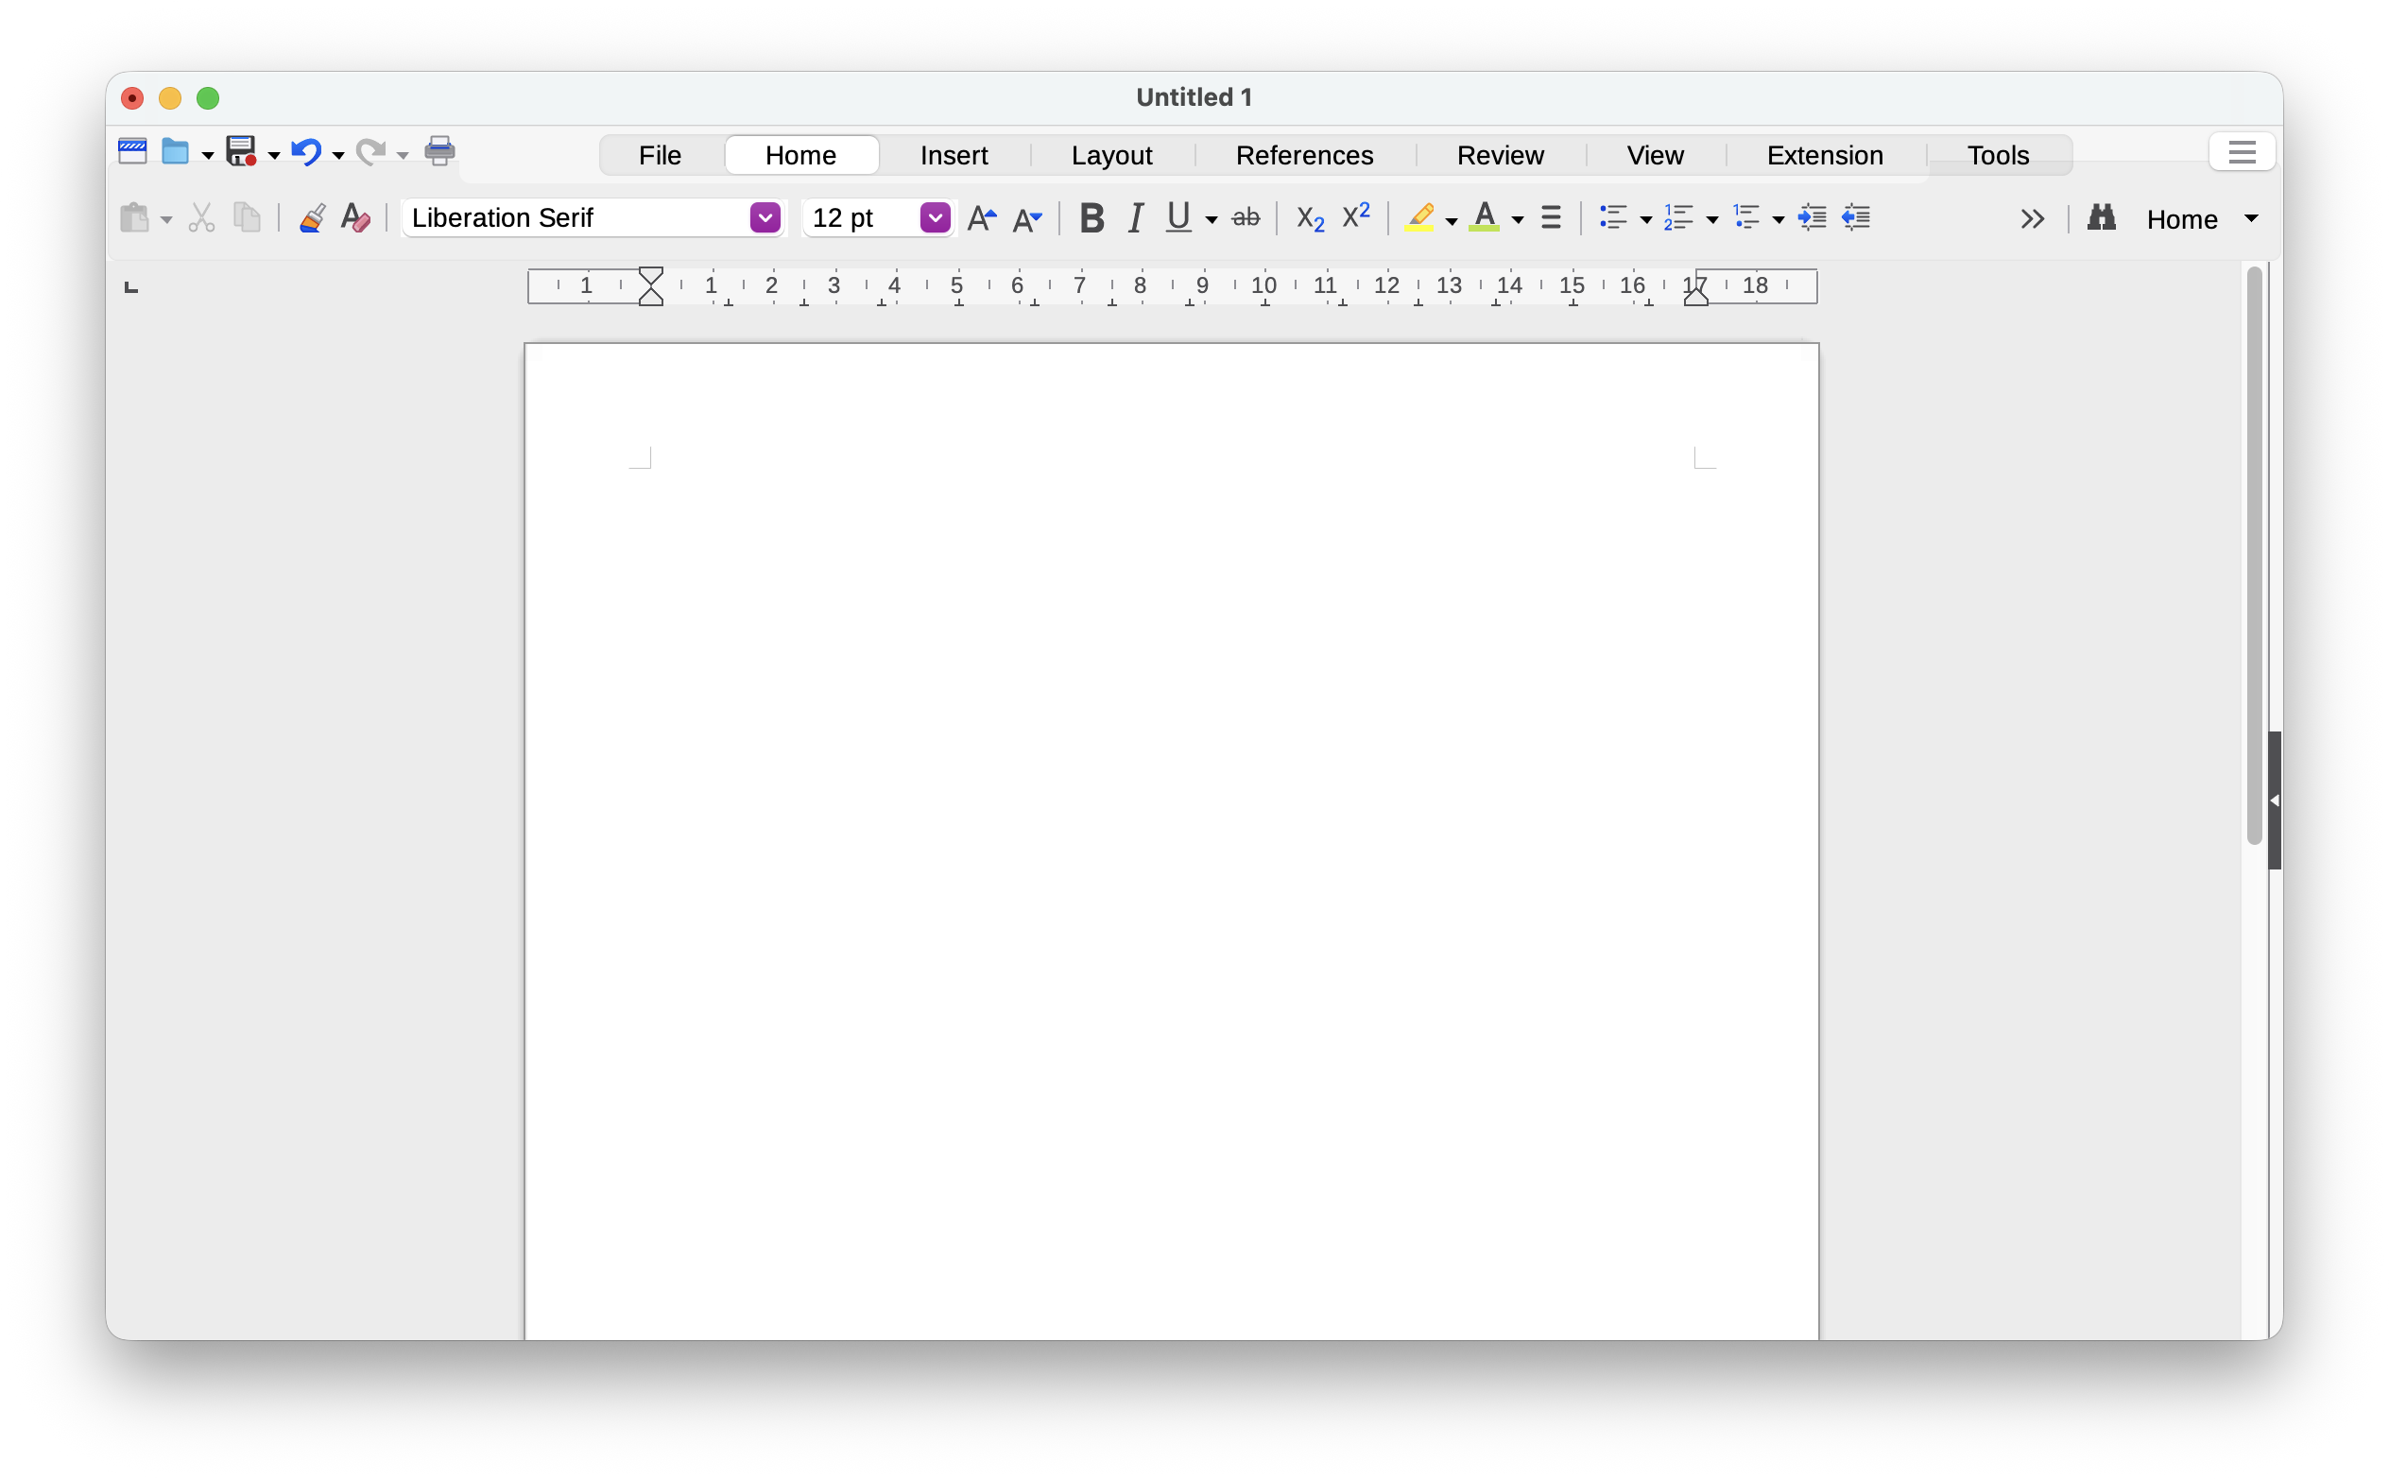
Task: Click the Increase Indent icon
Action: coord(1812,217)
